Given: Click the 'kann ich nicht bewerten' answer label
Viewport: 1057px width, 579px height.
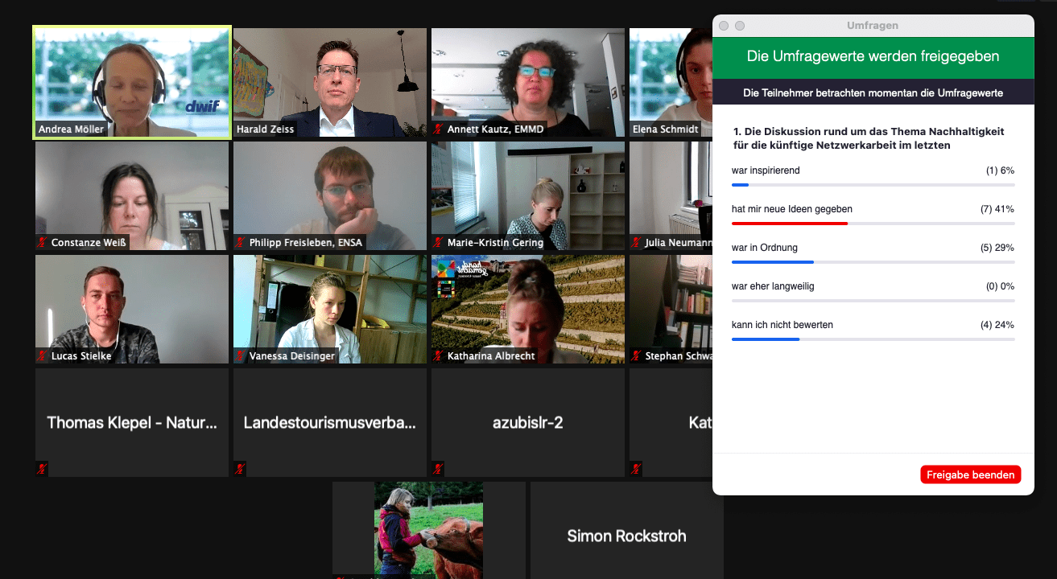Looking at the screenshot, I should click(x=782, y=325).
